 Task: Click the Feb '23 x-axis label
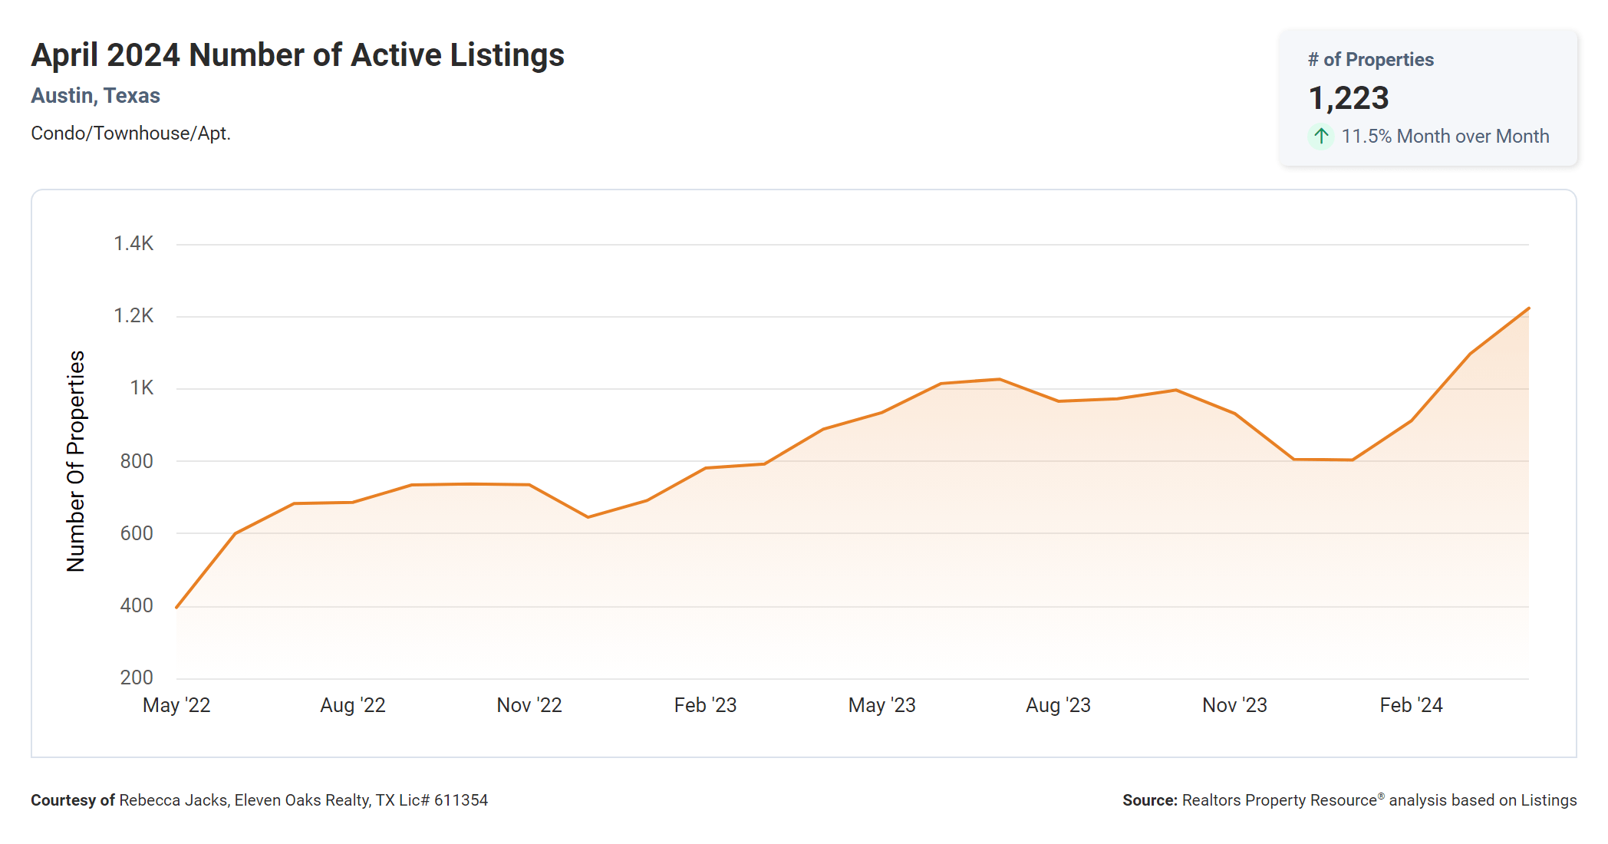pos(705,705)
